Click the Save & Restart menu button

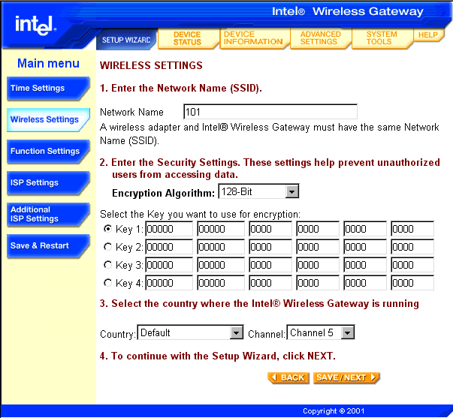[48, 246]
